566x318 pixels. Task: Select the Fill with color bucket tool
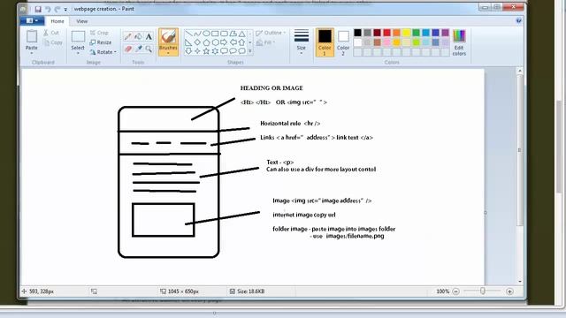pyautogui.click(x=138, y=36)
